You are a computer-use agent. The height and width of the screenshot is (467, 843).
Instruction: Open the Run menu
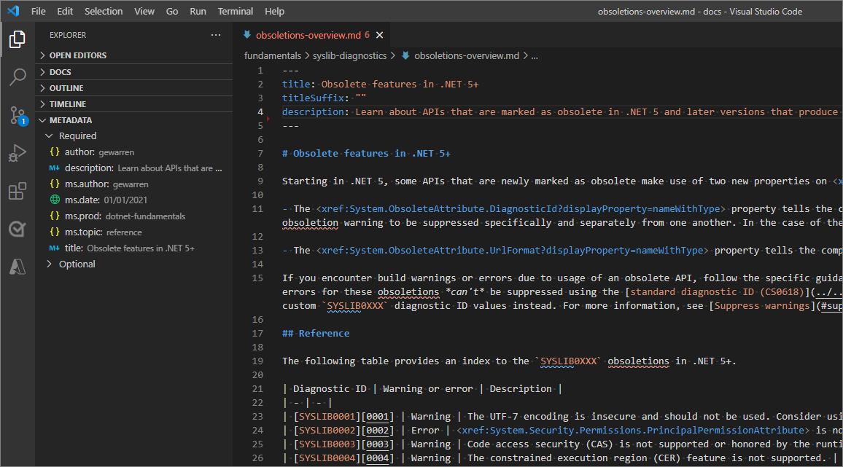click(198, 11)
